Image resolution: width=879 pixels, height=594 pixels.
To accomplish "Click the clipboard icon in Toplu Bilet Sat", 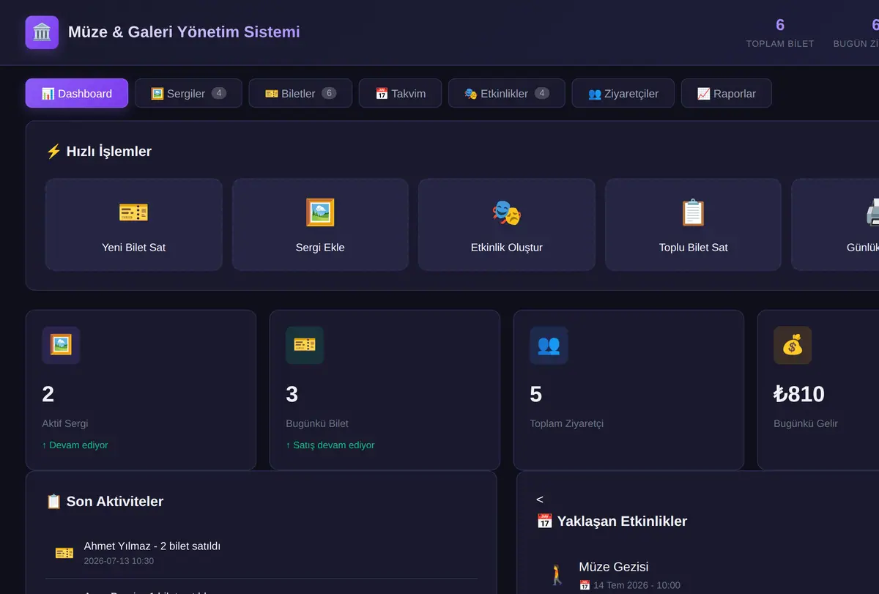I will 693,212.
